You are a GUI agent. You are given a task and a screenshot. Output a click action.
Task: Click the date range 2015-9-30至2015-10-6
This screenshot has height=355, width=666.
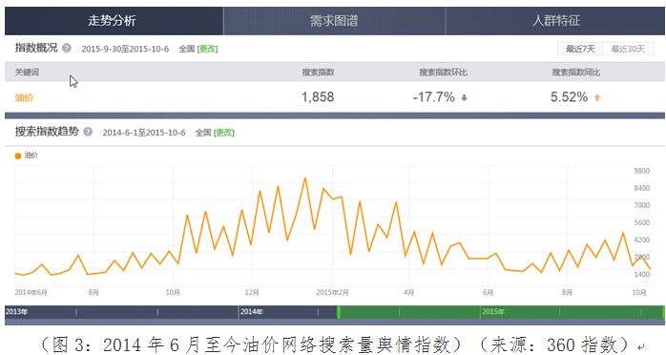click(x=125, y=49)
